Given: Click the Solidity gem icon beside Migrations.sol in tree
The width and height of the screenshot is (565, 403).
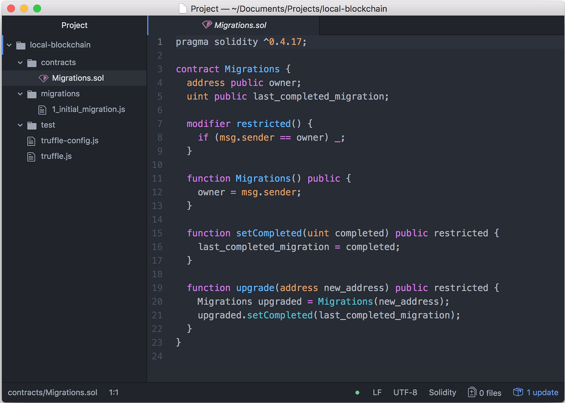Looking at the screenshot, I should pos(43,78).
